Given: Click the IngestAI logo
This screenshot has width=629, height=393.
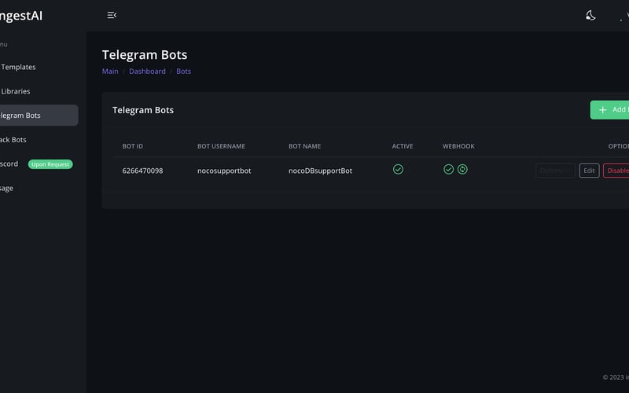Looking at the screenshot, I should pos(21,16).
